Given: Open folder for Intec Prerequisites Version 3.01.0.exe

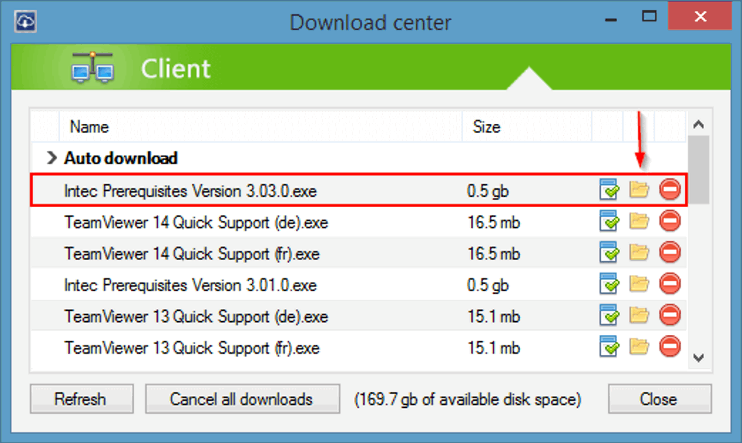Looking at the screenshot, I should (639, 284).
